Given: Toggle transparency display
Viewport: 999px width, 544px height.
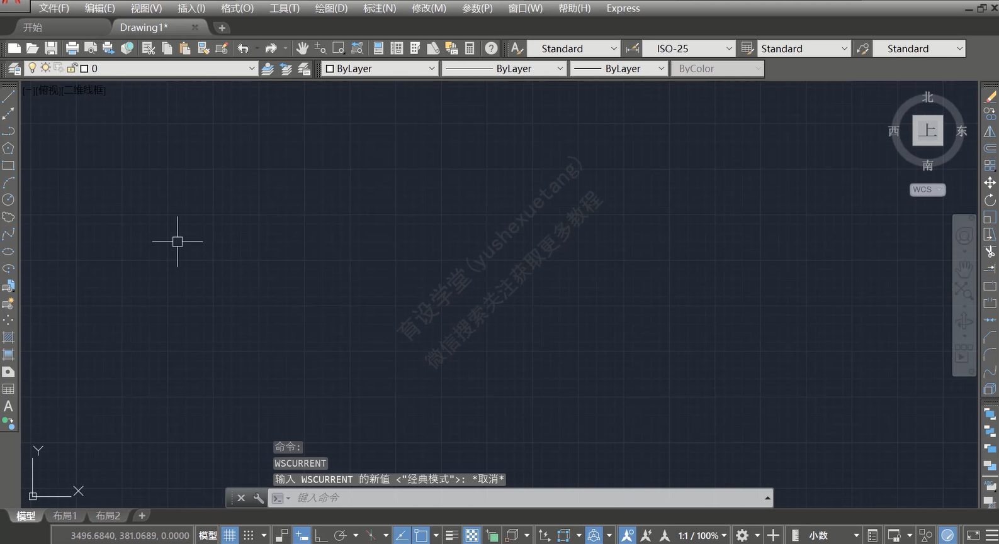Looking at the screenshot, I should click(x=471, y=535).
